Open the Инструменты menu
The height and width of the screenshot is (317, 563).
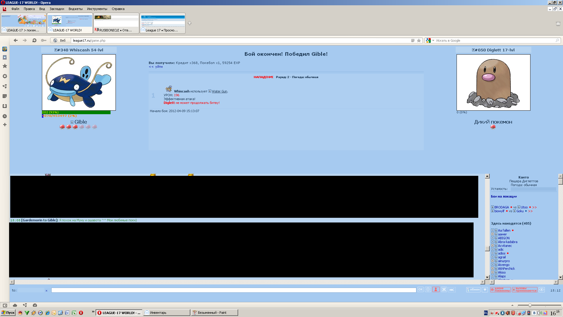97,9
